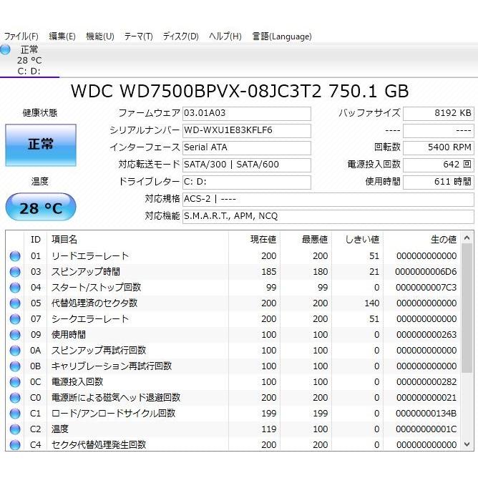Image resolution: width=478 pixels, height=478 pixels.
Task: Click the status icon for ID C4 row
Action: 15,445
